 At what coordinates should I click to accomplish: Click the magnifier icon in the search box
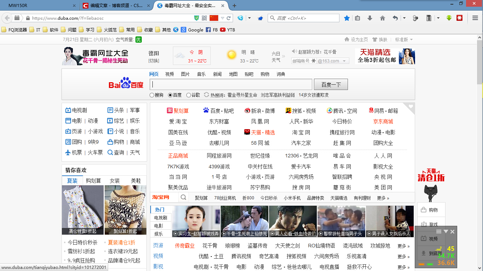[272, 18]
